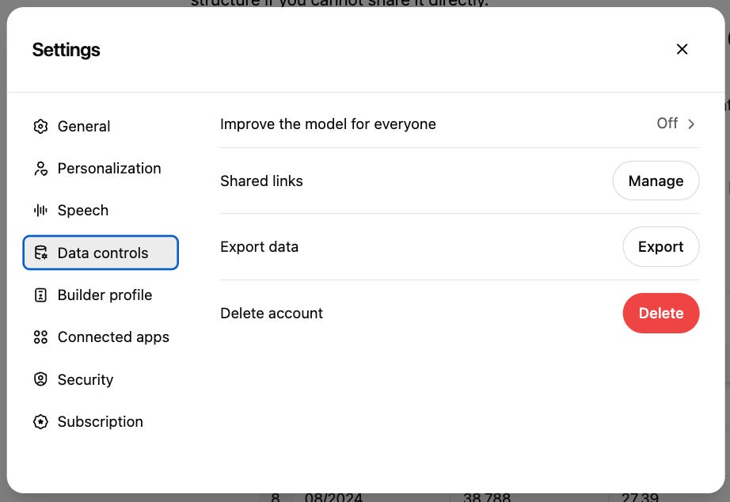Open the Connected apps tab
This screenshot has height=502, width=730.
click(101, 337)
